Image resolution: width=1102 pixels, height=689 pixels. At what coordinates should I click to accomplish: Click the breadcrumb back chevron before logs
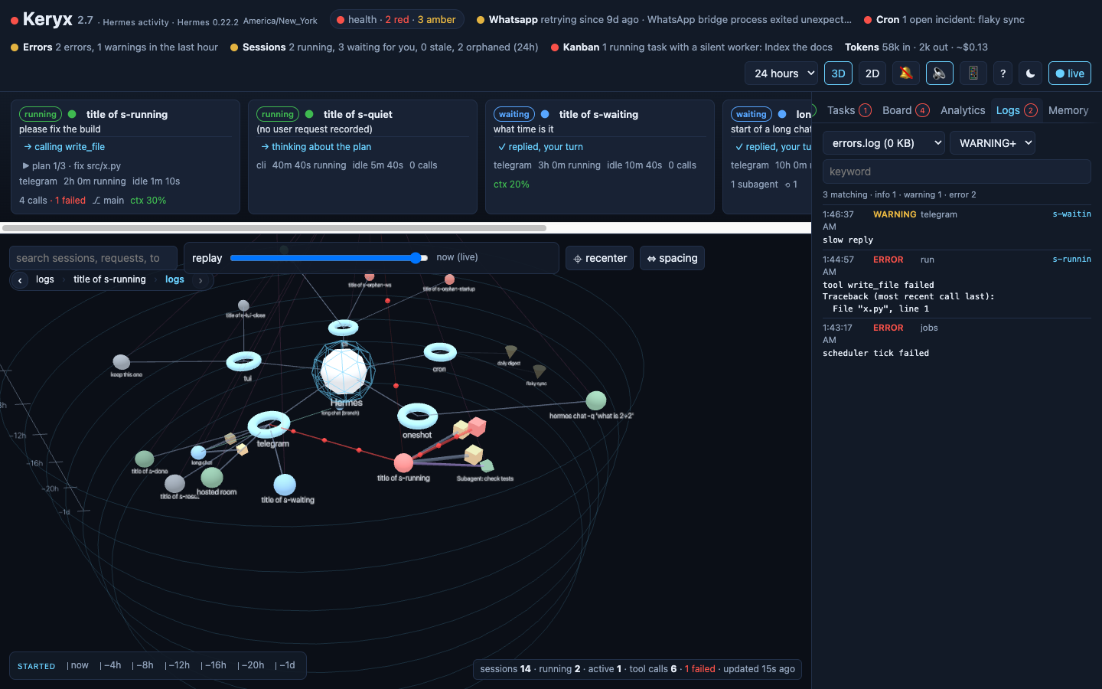20,280
